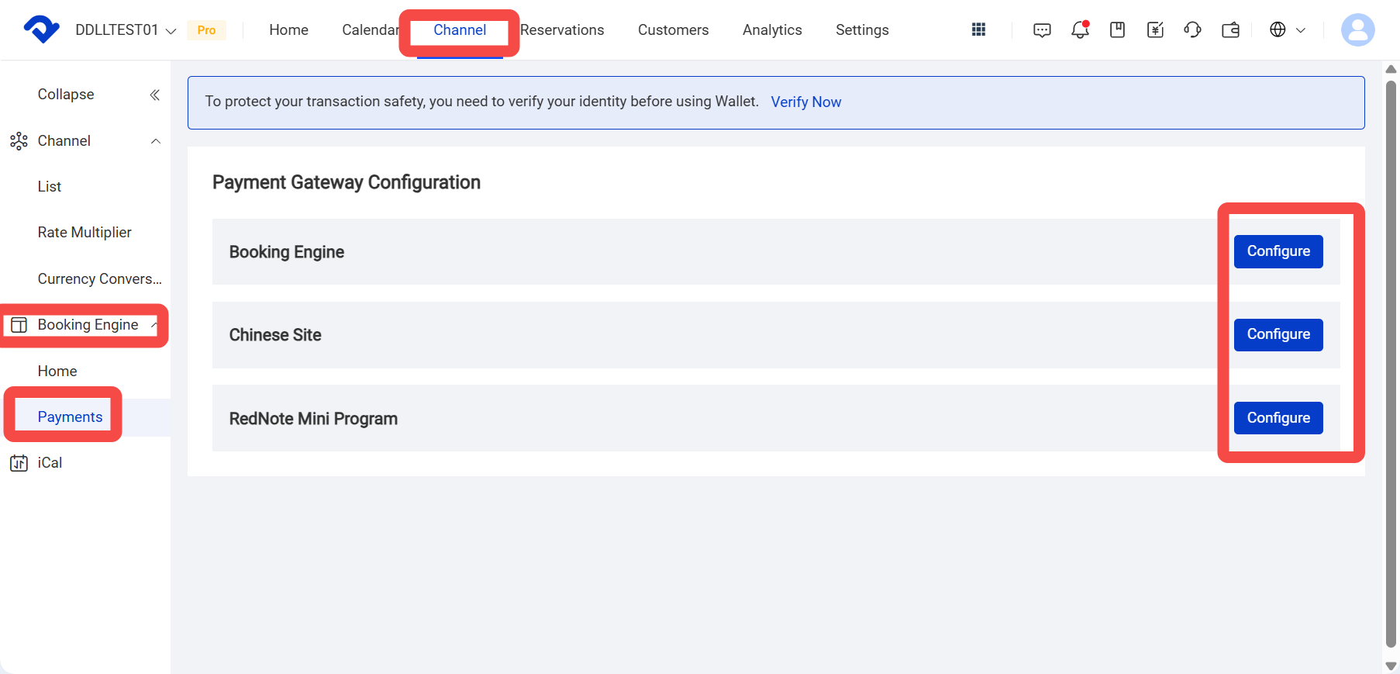Click the Chinese Site row label
Viewport: 1400px width, 674px height.
click(x=275, y=335)
